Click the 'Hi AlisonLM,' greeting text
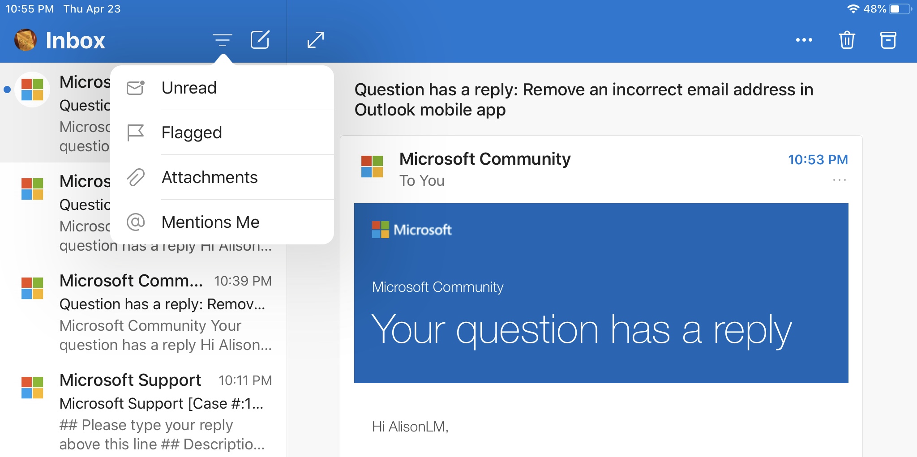917x457 pixels. [x=410, y=427]
